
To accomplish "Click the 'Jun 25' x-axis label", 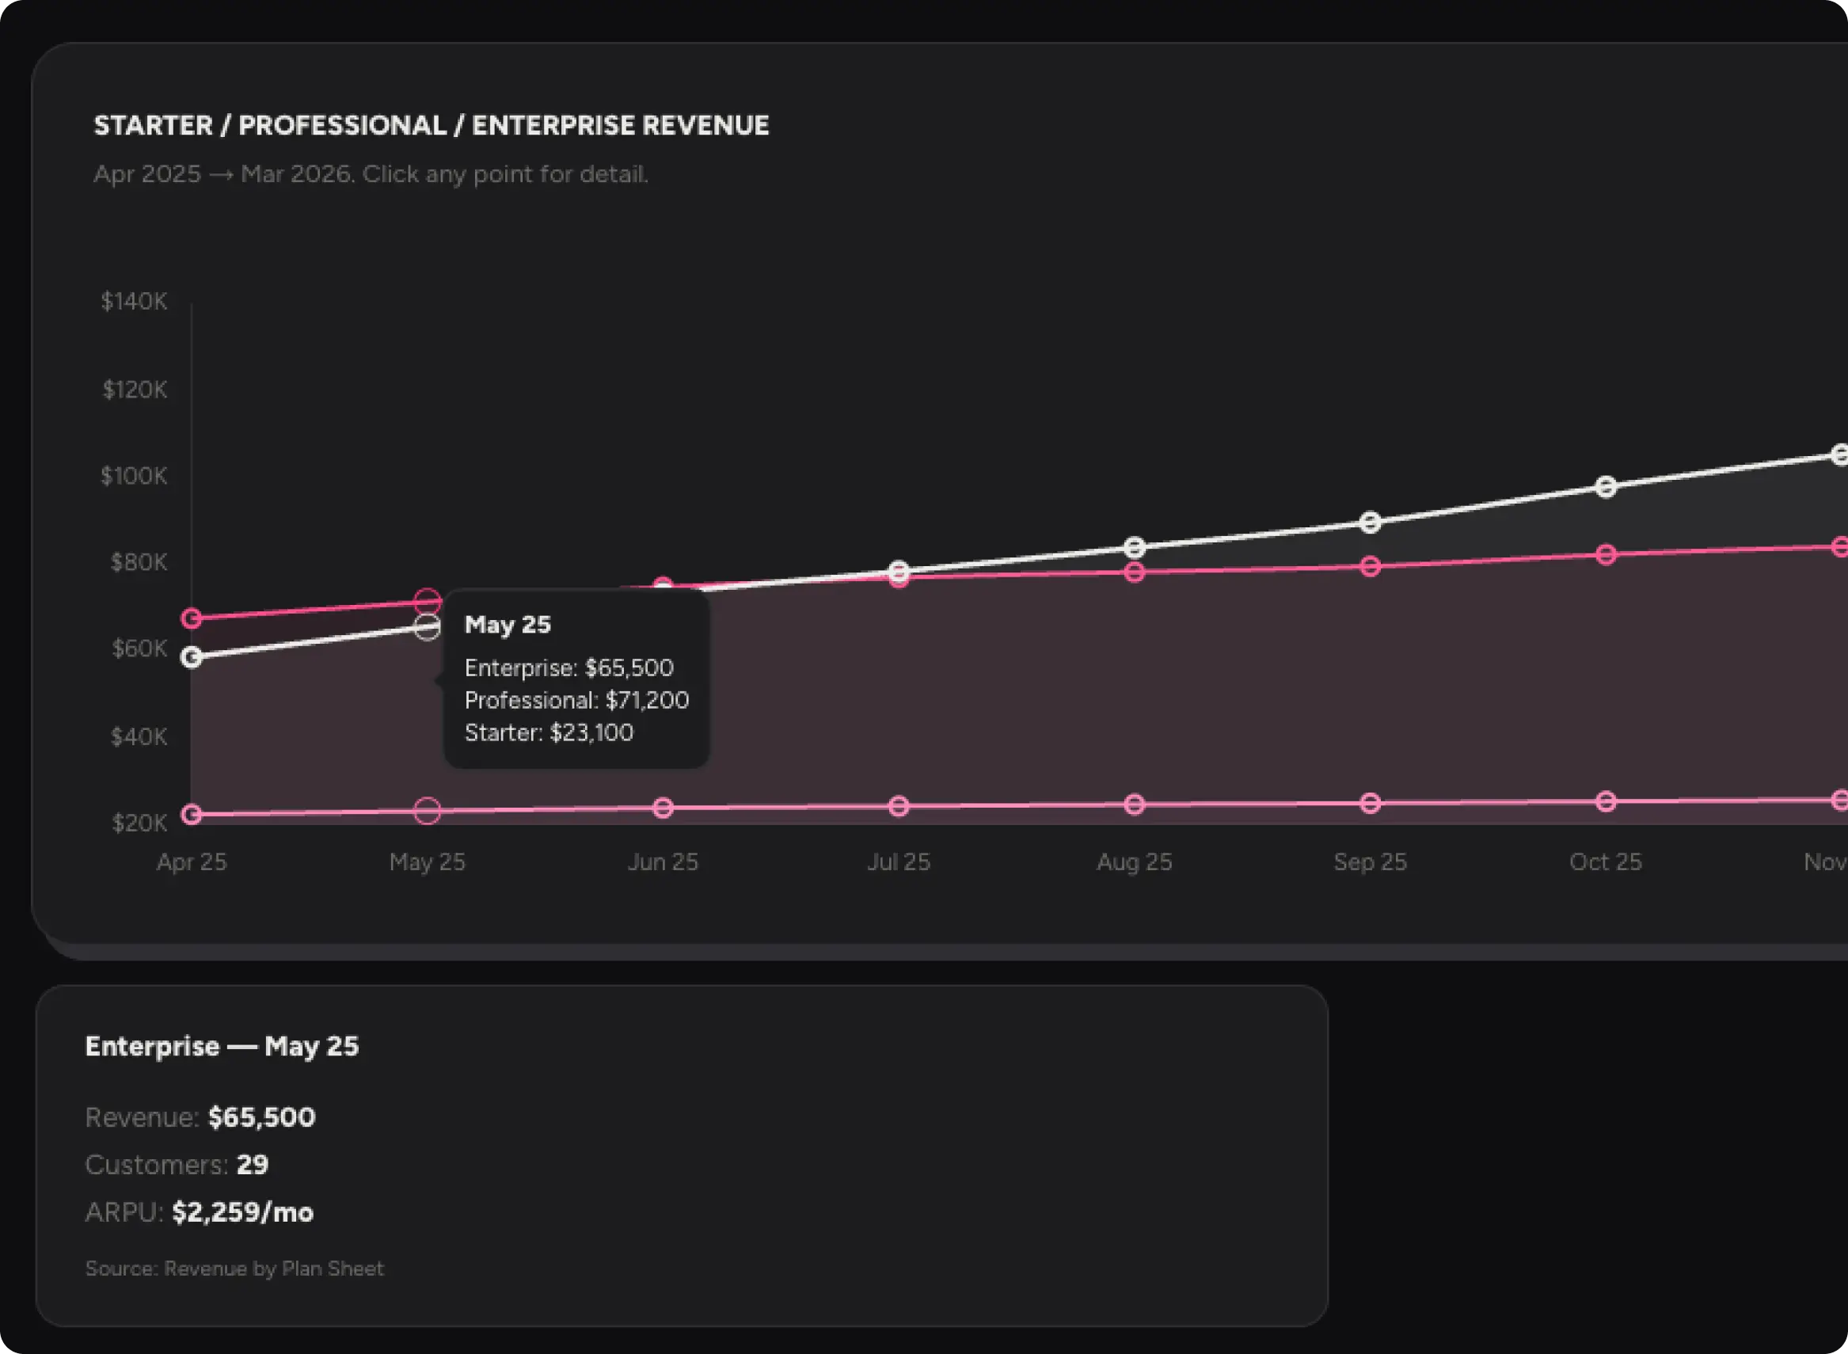I will coord(663,862).
